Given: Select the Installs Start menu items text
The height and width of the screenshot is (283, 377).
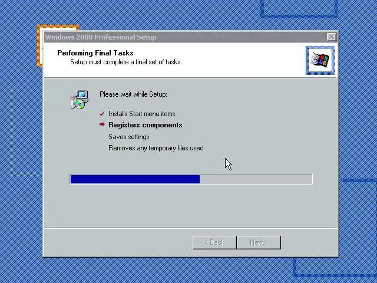Looking at the screenshot, I should (x=141, y=114).
